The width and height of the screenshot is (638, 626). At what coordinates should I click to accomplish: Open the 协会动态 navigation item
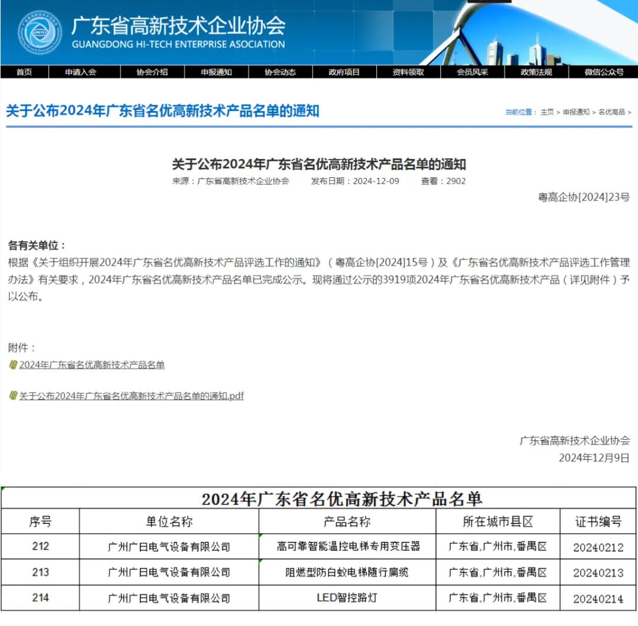tap(280, 72)
